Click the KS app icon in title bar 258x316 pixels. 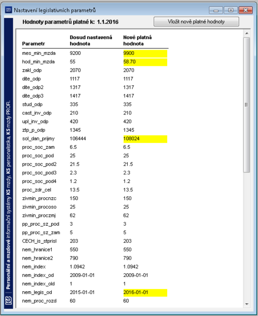[x=8, y=10]
